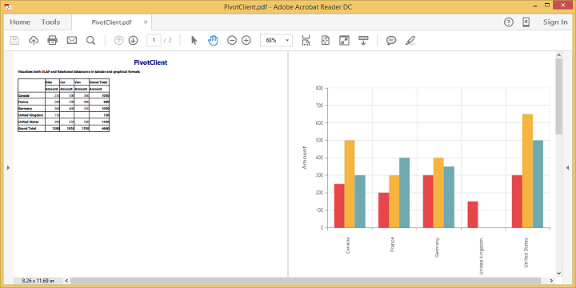This screenshot has height=288, width=576.
Task: Select the Highlight text pen tool
Action: [x=410, y=41]
